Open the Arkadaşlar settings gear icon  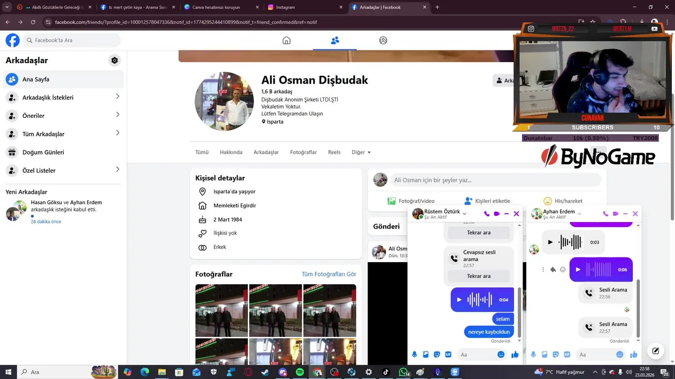(114, 61)
